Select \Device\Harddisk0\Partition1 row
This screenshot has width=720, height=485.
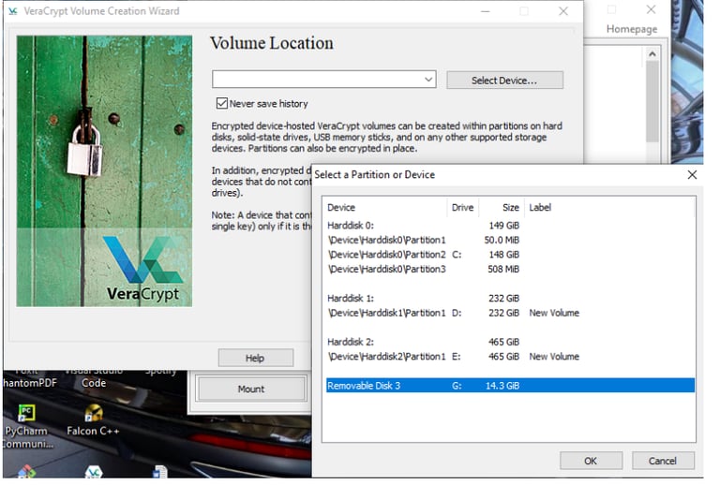[510, 240]
